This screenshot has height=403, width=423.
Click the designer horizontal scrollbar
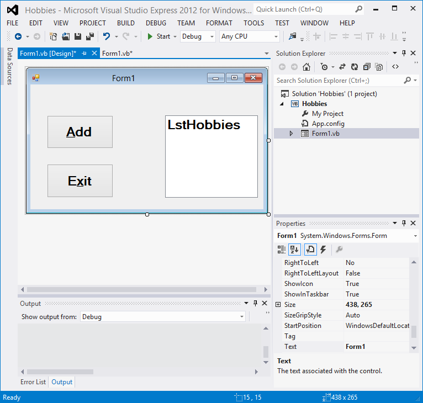point(141,289)
